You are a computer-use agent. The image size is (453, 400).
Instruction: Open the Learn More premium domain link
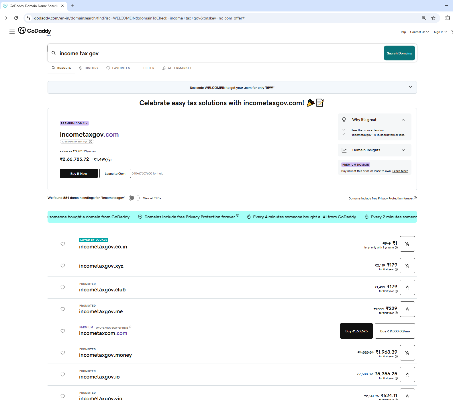(x=400, y=171)
